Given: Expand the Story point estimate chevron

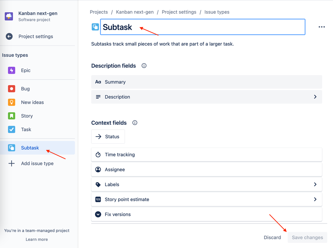Looking at the screenshot, I should click(315, 199).
